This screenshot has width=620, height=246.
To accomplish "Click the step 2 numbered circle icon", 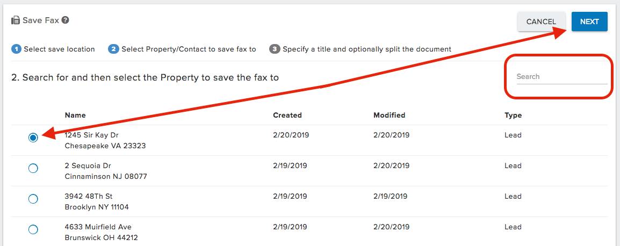I will click(114, 49).
